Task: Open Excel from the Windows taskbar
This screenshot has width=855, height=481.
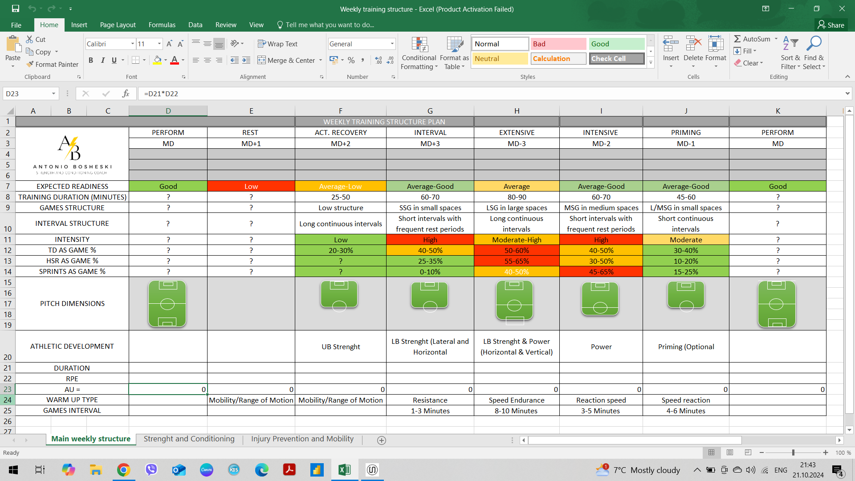Action: tap(344, 470)
